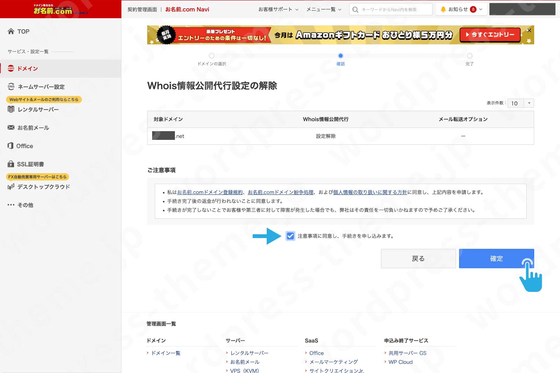Click the メール転送オプション column header
This screenshot has width=560, height=373.
point(463,119)
